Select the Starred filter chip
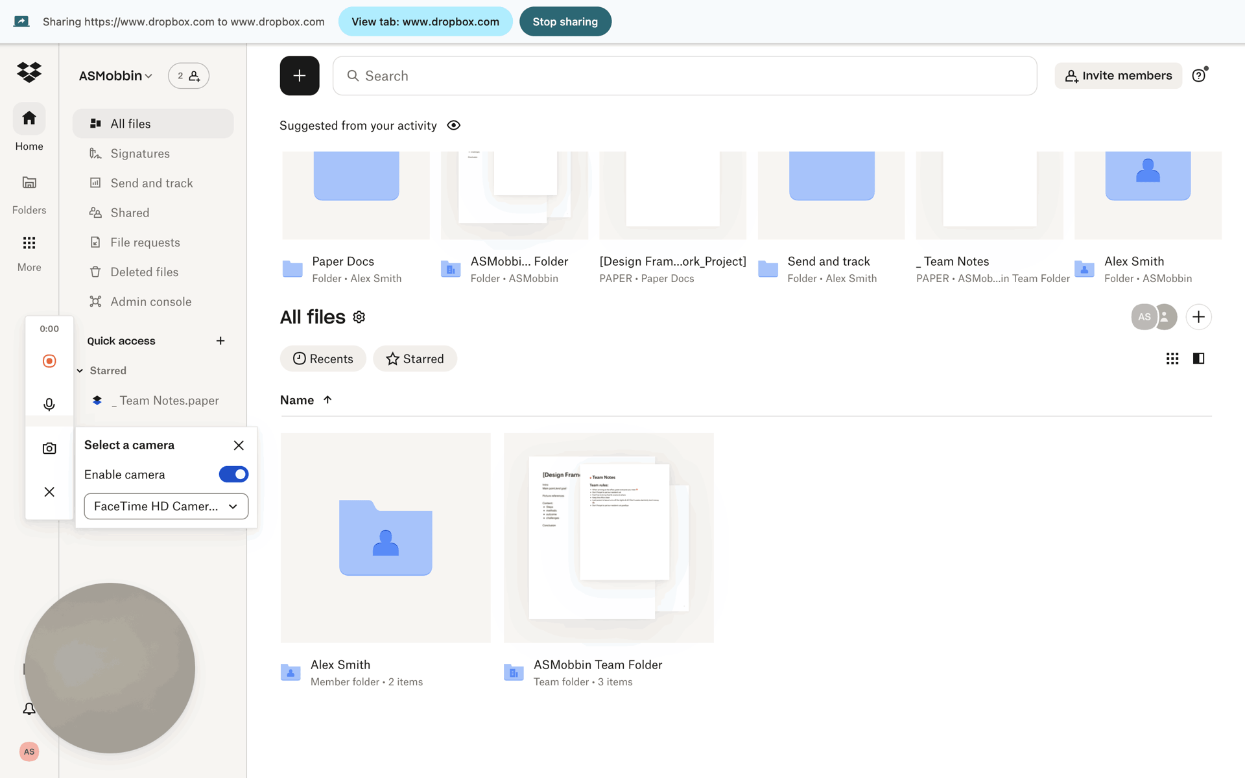The height and width of the screenshot is (778, 1245). tap(415, 359)
